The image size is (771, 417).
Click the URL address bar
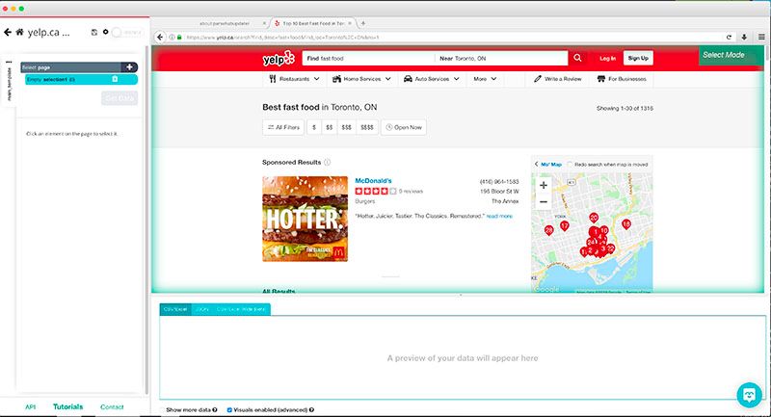452,38
